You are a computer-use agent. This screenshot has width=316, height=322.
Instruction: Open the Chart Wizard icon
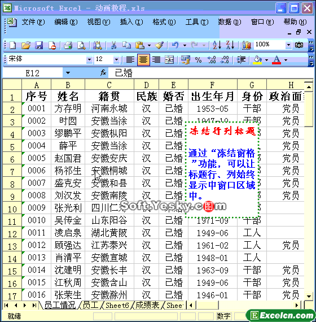(x=246, y=45)
